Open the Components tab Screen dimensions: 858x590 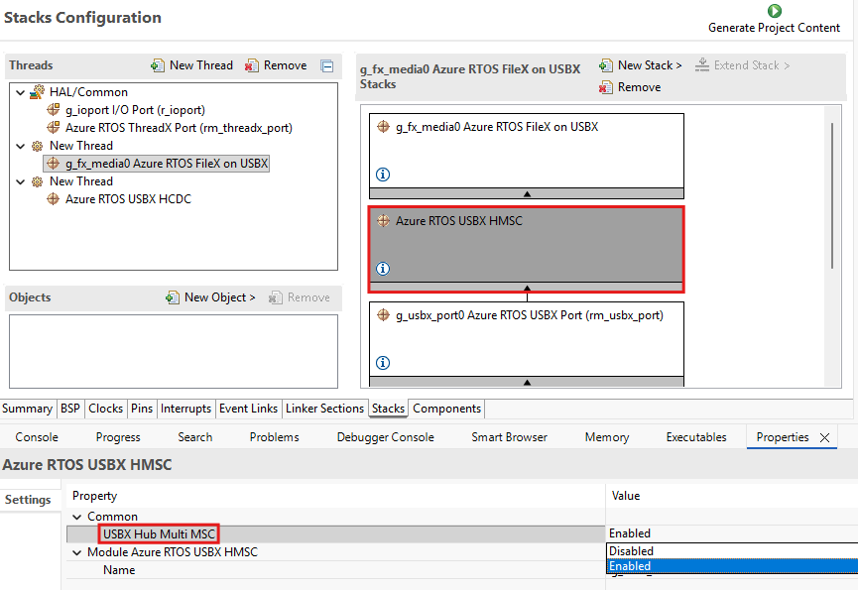click(x=446, y=409)
